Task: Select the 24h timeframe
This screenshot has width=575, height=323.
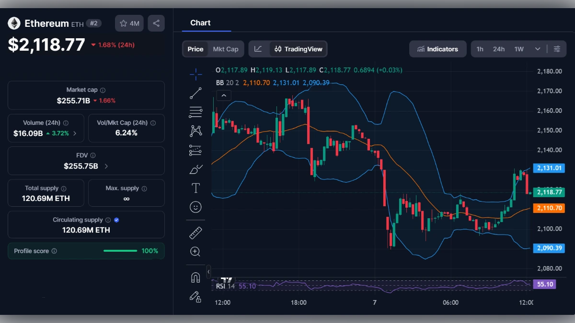Action: point(498,49)
